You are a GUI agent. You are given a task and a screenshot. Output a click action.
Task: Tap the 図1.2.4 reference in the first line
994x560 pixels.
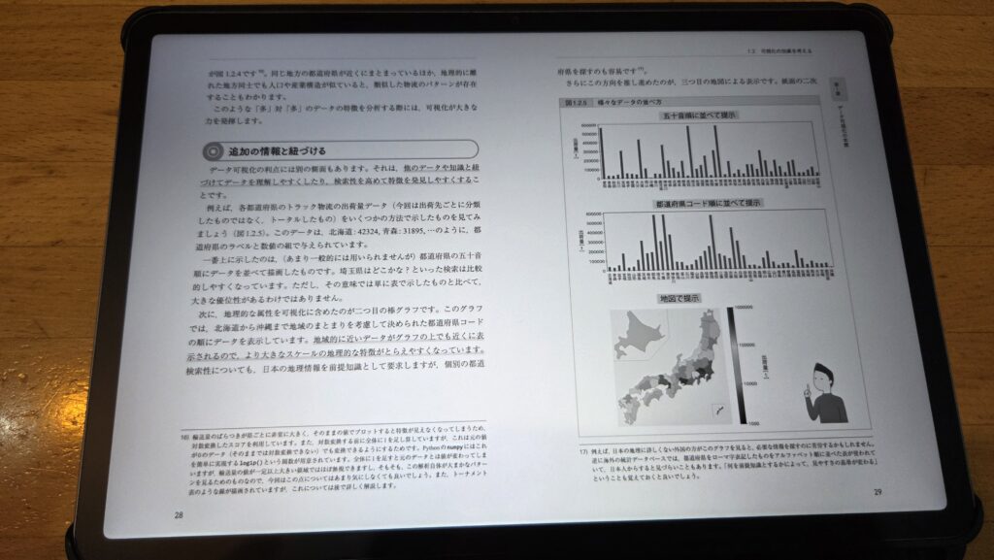(x=225, y=72)
